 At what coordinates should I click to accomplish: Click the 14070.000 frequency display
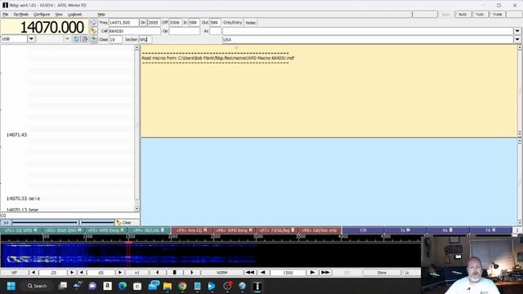pos(45,27)
